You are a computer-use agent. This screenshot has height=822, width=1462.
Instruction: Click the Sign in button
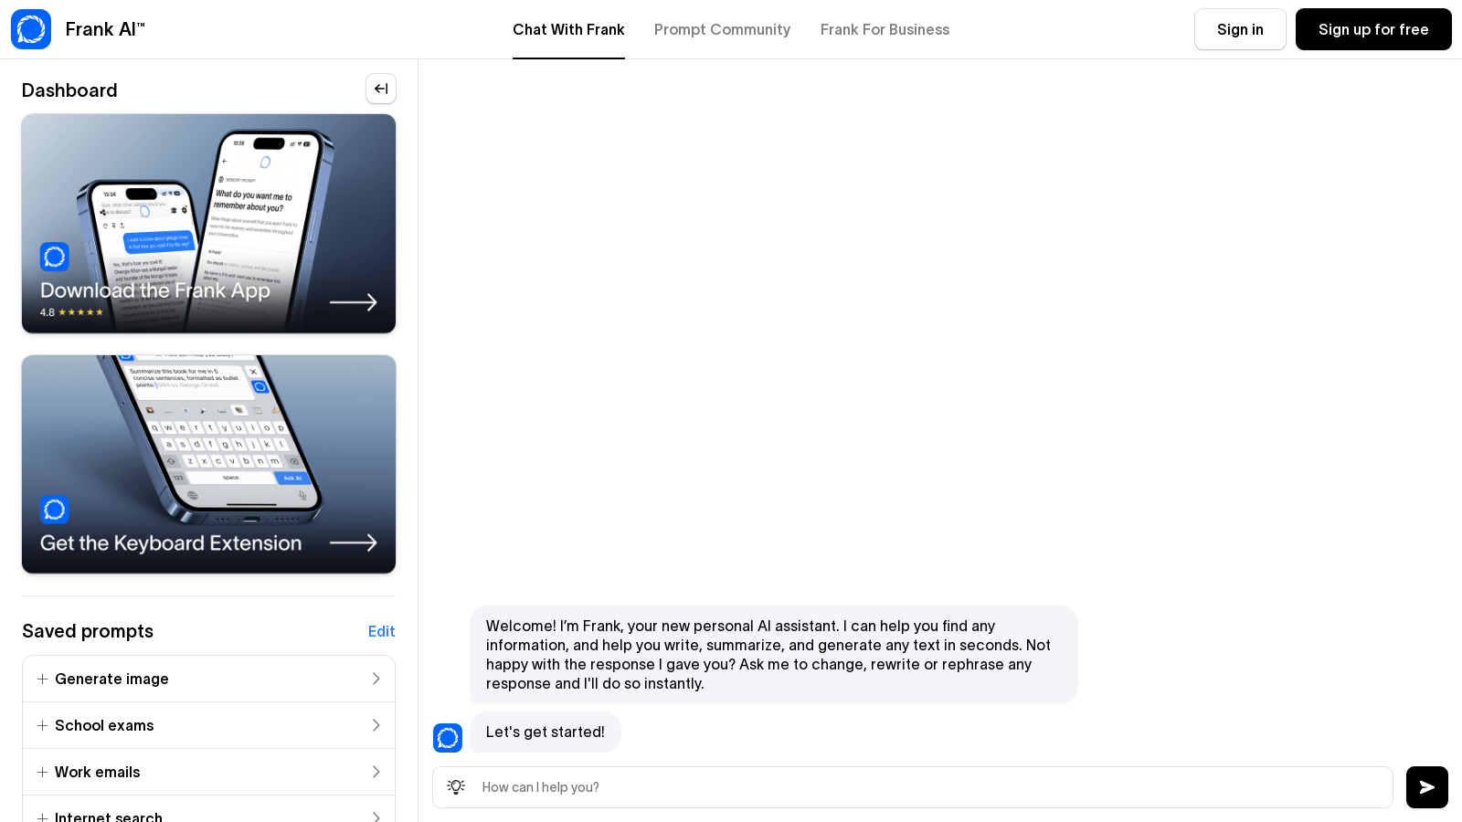(1240, 29)
